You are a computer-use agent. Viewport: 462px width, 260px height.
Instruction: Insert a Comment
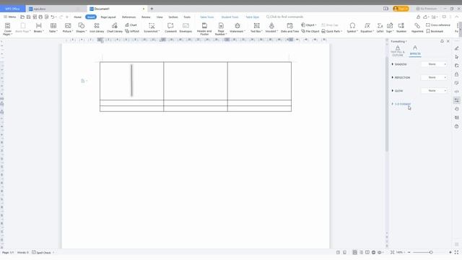click(x=170, y=27)
